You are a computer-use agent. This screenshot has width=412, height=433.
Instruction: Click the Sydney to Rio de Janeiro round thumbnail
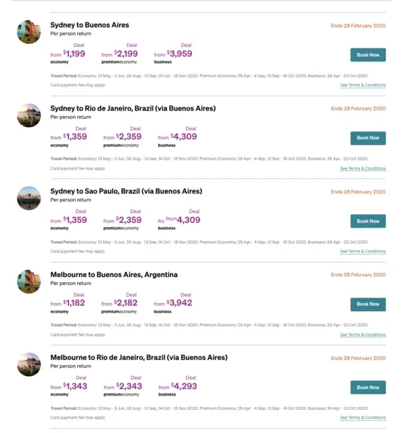tap(29, 115)
